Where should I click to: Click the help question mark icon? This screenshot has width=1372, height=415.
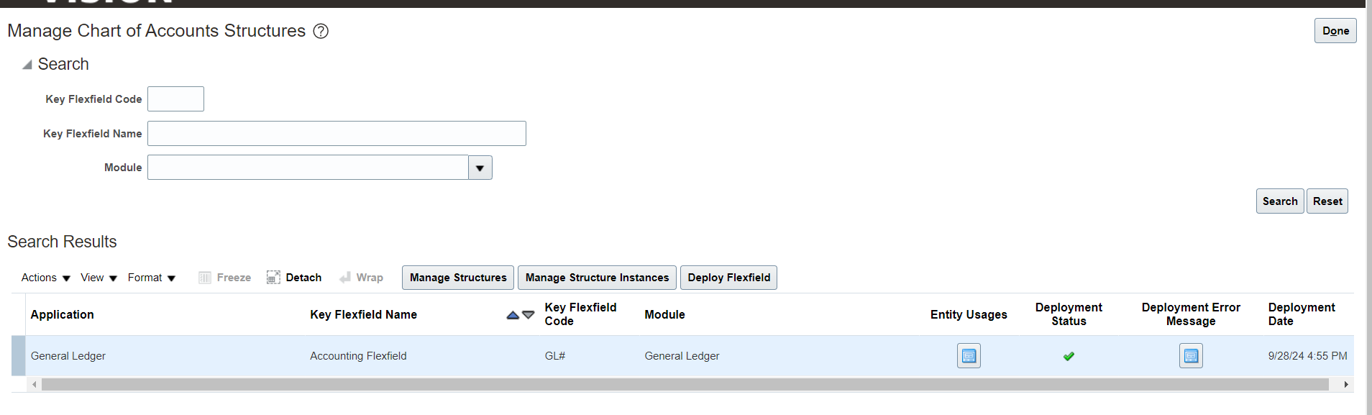tap(321, 31)
